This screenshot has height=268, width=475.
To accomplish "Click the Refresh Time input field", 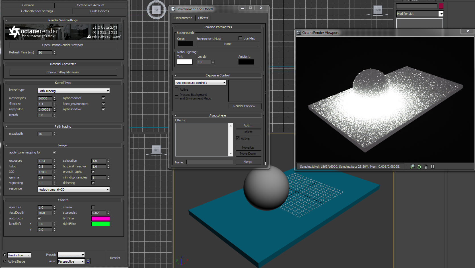I will coord(45,53).
